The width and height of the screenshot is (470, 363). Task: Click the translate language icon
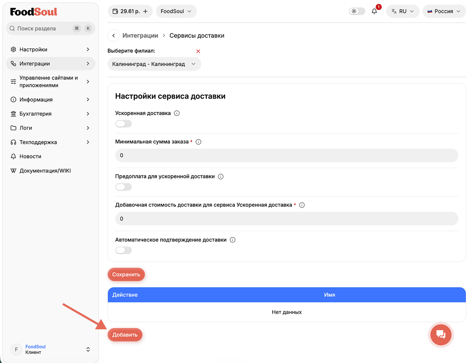394,11
